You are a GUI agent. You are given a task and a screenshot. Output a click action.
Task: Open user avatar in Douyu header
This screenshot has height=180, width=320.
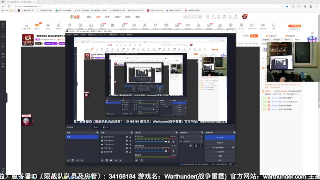point(245,17)
